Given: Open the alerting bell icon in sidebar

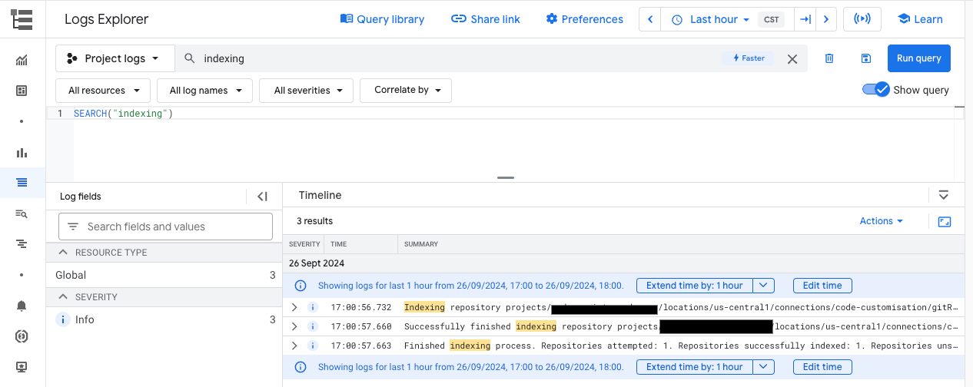Looking at the screenshot, I should click(x=22, y=306).
